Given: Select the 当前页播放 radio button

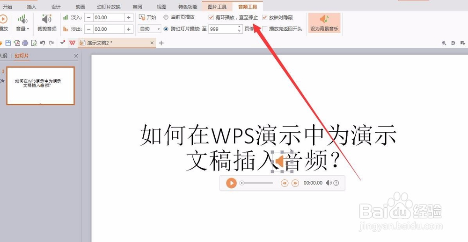Looking at the screenshot, I should pyautogui.click(x=166, y=17).
